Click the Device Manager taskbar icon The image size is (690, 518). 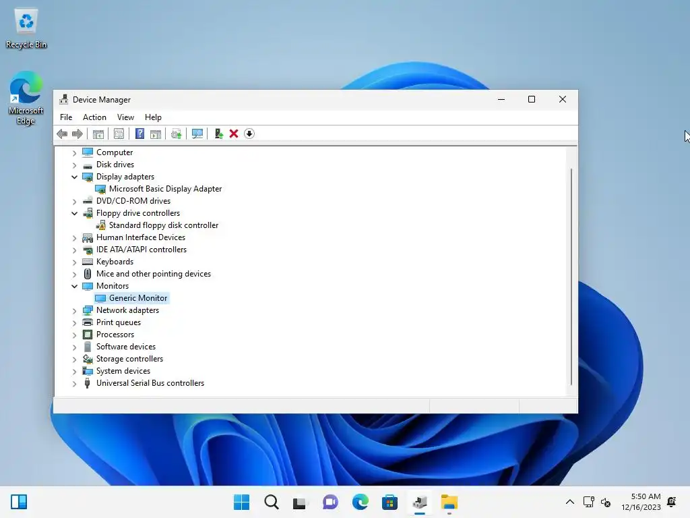point(420,502)
